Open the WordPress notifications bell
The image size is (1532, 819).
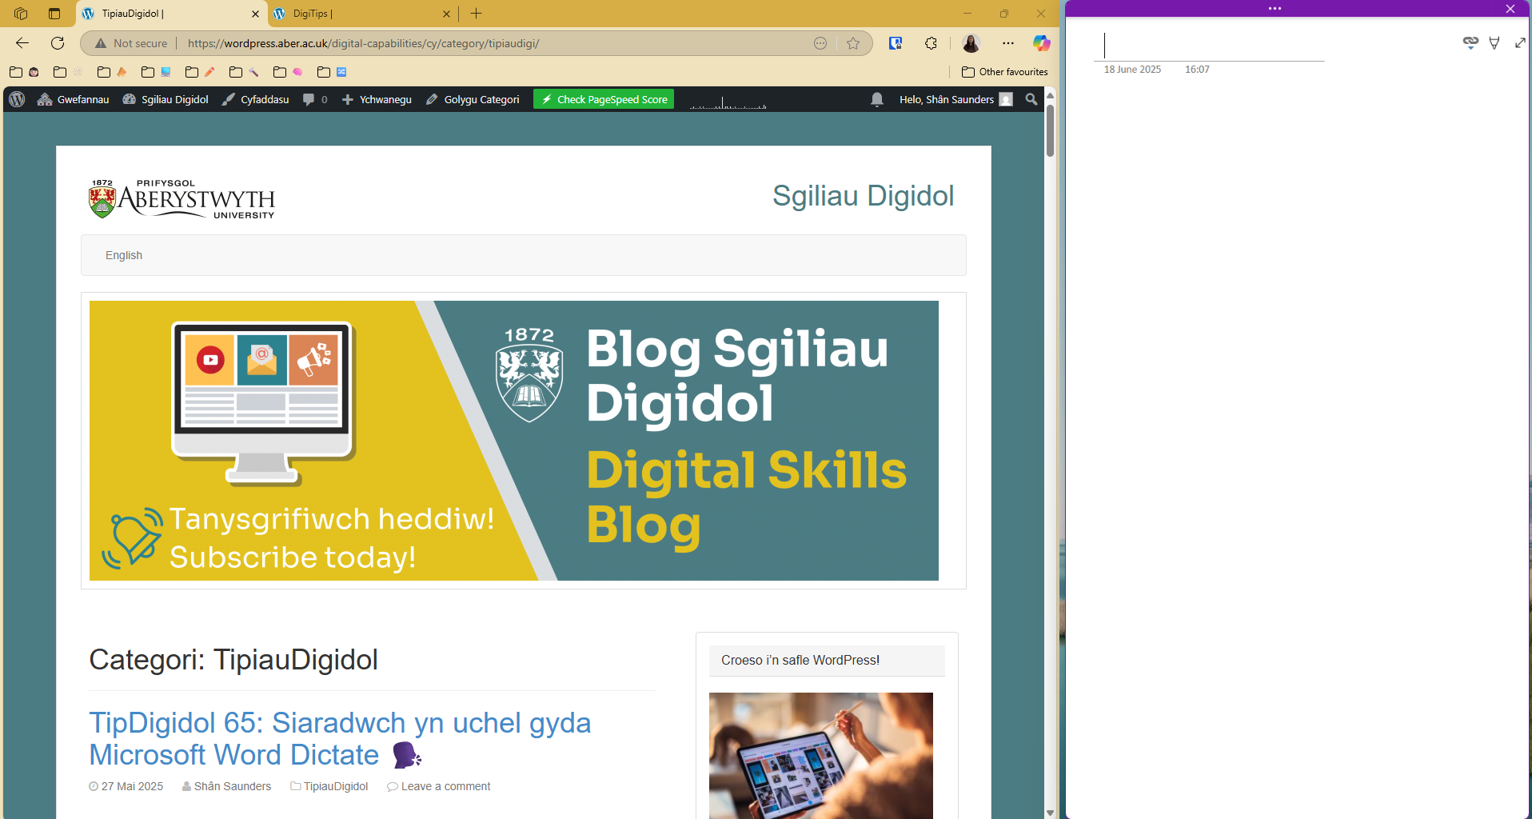pyautogui.click(x=877, y=99)
